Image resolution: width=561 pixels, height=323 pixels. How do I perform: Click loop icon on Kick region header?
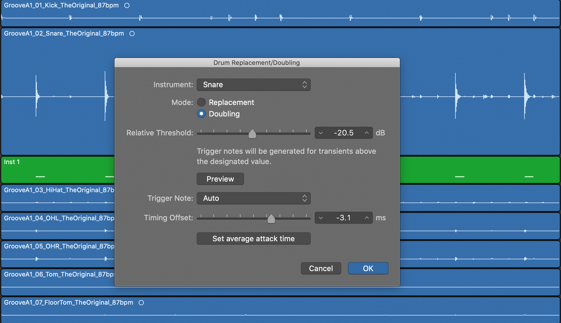tap(127, 6)
